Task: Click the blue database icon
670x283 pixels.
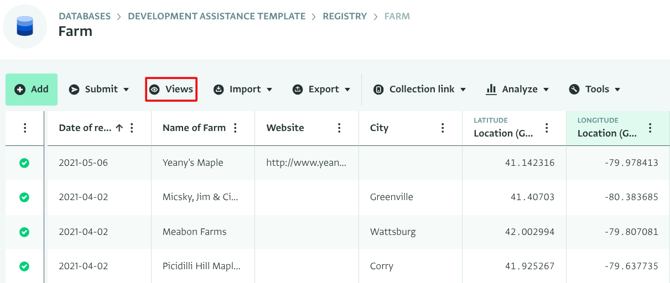Action: tap(25, 26)
